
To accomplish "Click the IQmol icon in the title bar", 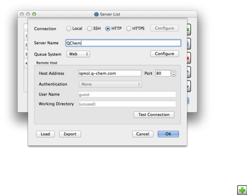I will tap(96, 14).
